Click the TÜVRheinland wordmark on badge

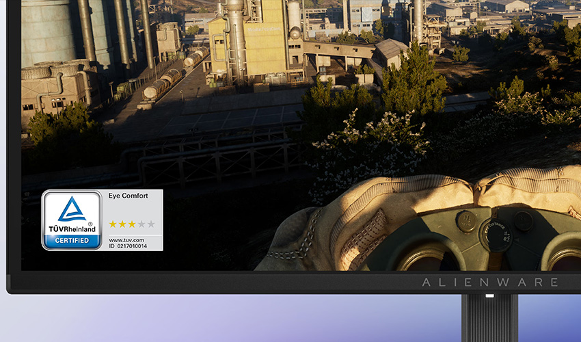pos(72,228)
